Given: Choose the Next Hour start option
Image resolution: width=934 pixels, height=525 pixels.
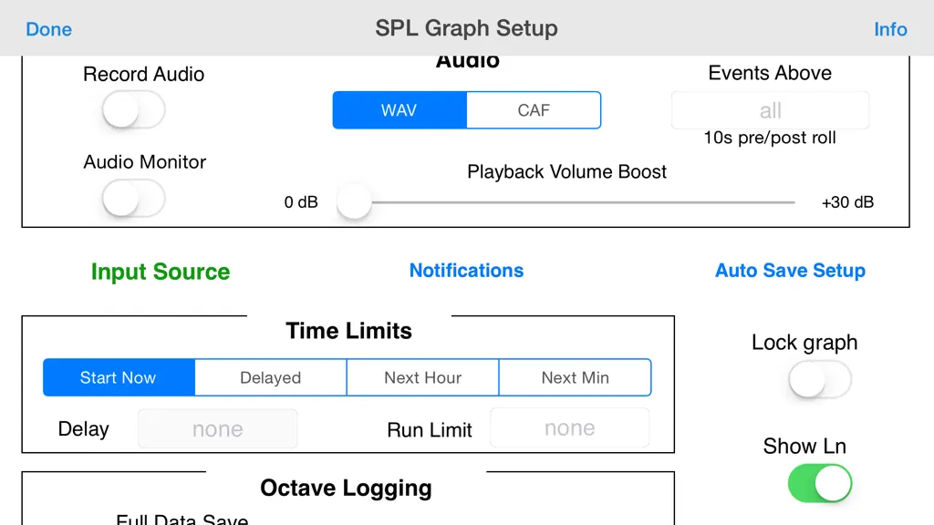Looking at the screenshot, I should pyautogui.click(x=423, y=377).
